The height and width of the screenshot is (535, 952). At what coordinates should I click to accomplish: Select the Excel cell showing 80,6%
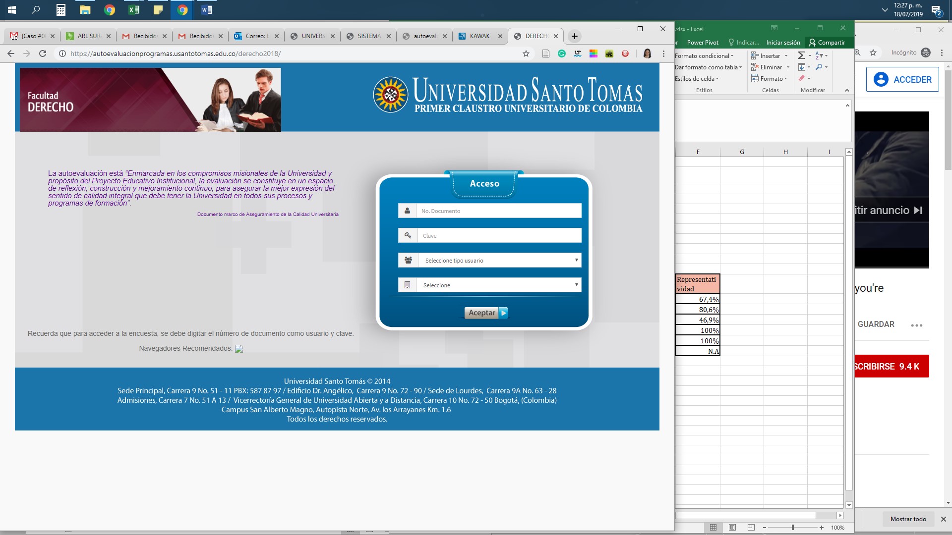[698, 310]
